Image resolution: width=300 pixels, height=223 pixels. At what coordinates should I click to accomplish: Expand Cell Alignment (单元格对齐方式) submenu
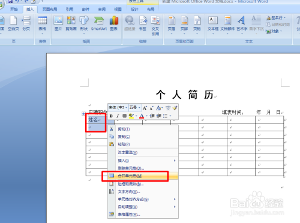click(x=175, y=199)
